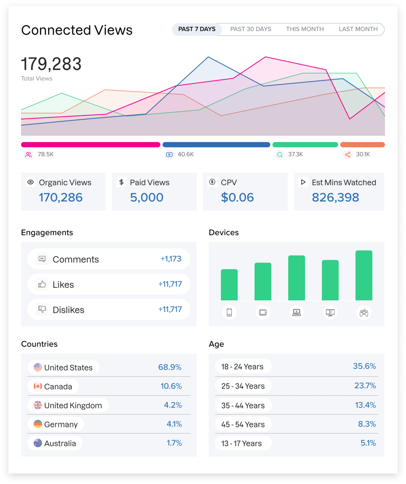Screen dimensions: 406x484
Task: Click the game controller device icon
Action: 364,312
